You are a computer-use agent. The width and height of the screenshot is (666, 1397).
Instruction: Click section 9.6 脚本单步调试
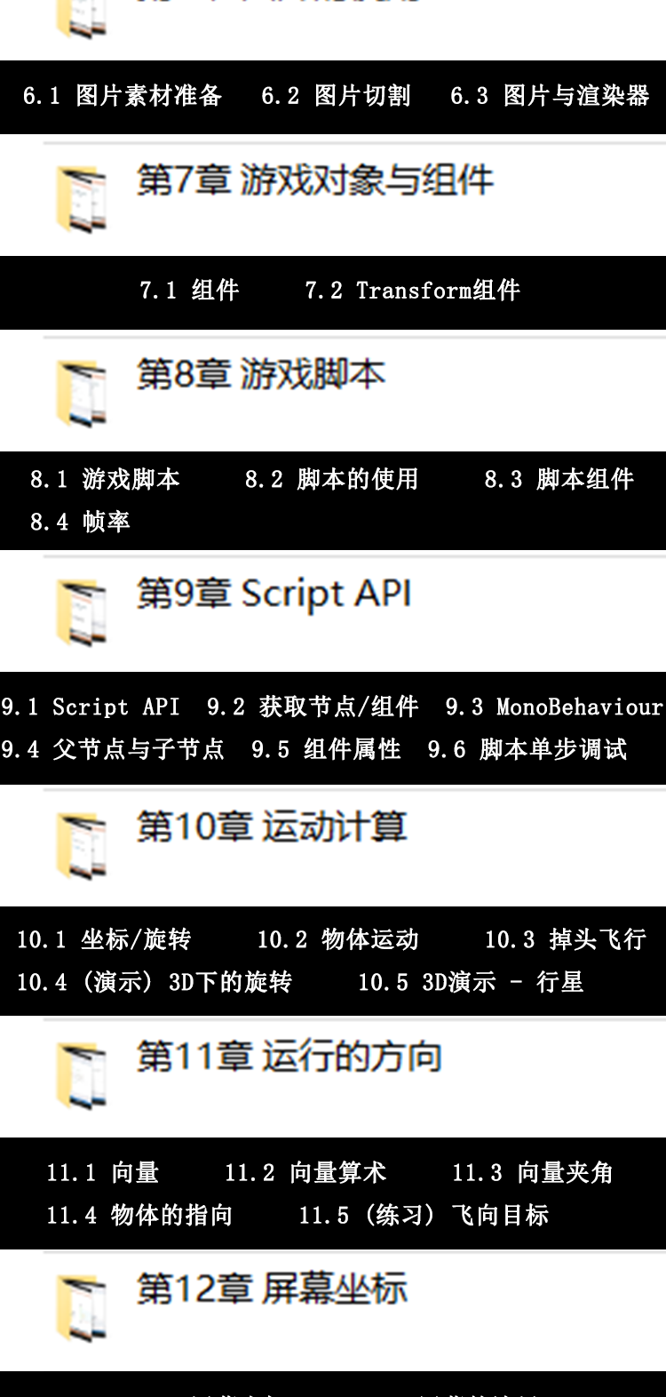click(527, 749)
